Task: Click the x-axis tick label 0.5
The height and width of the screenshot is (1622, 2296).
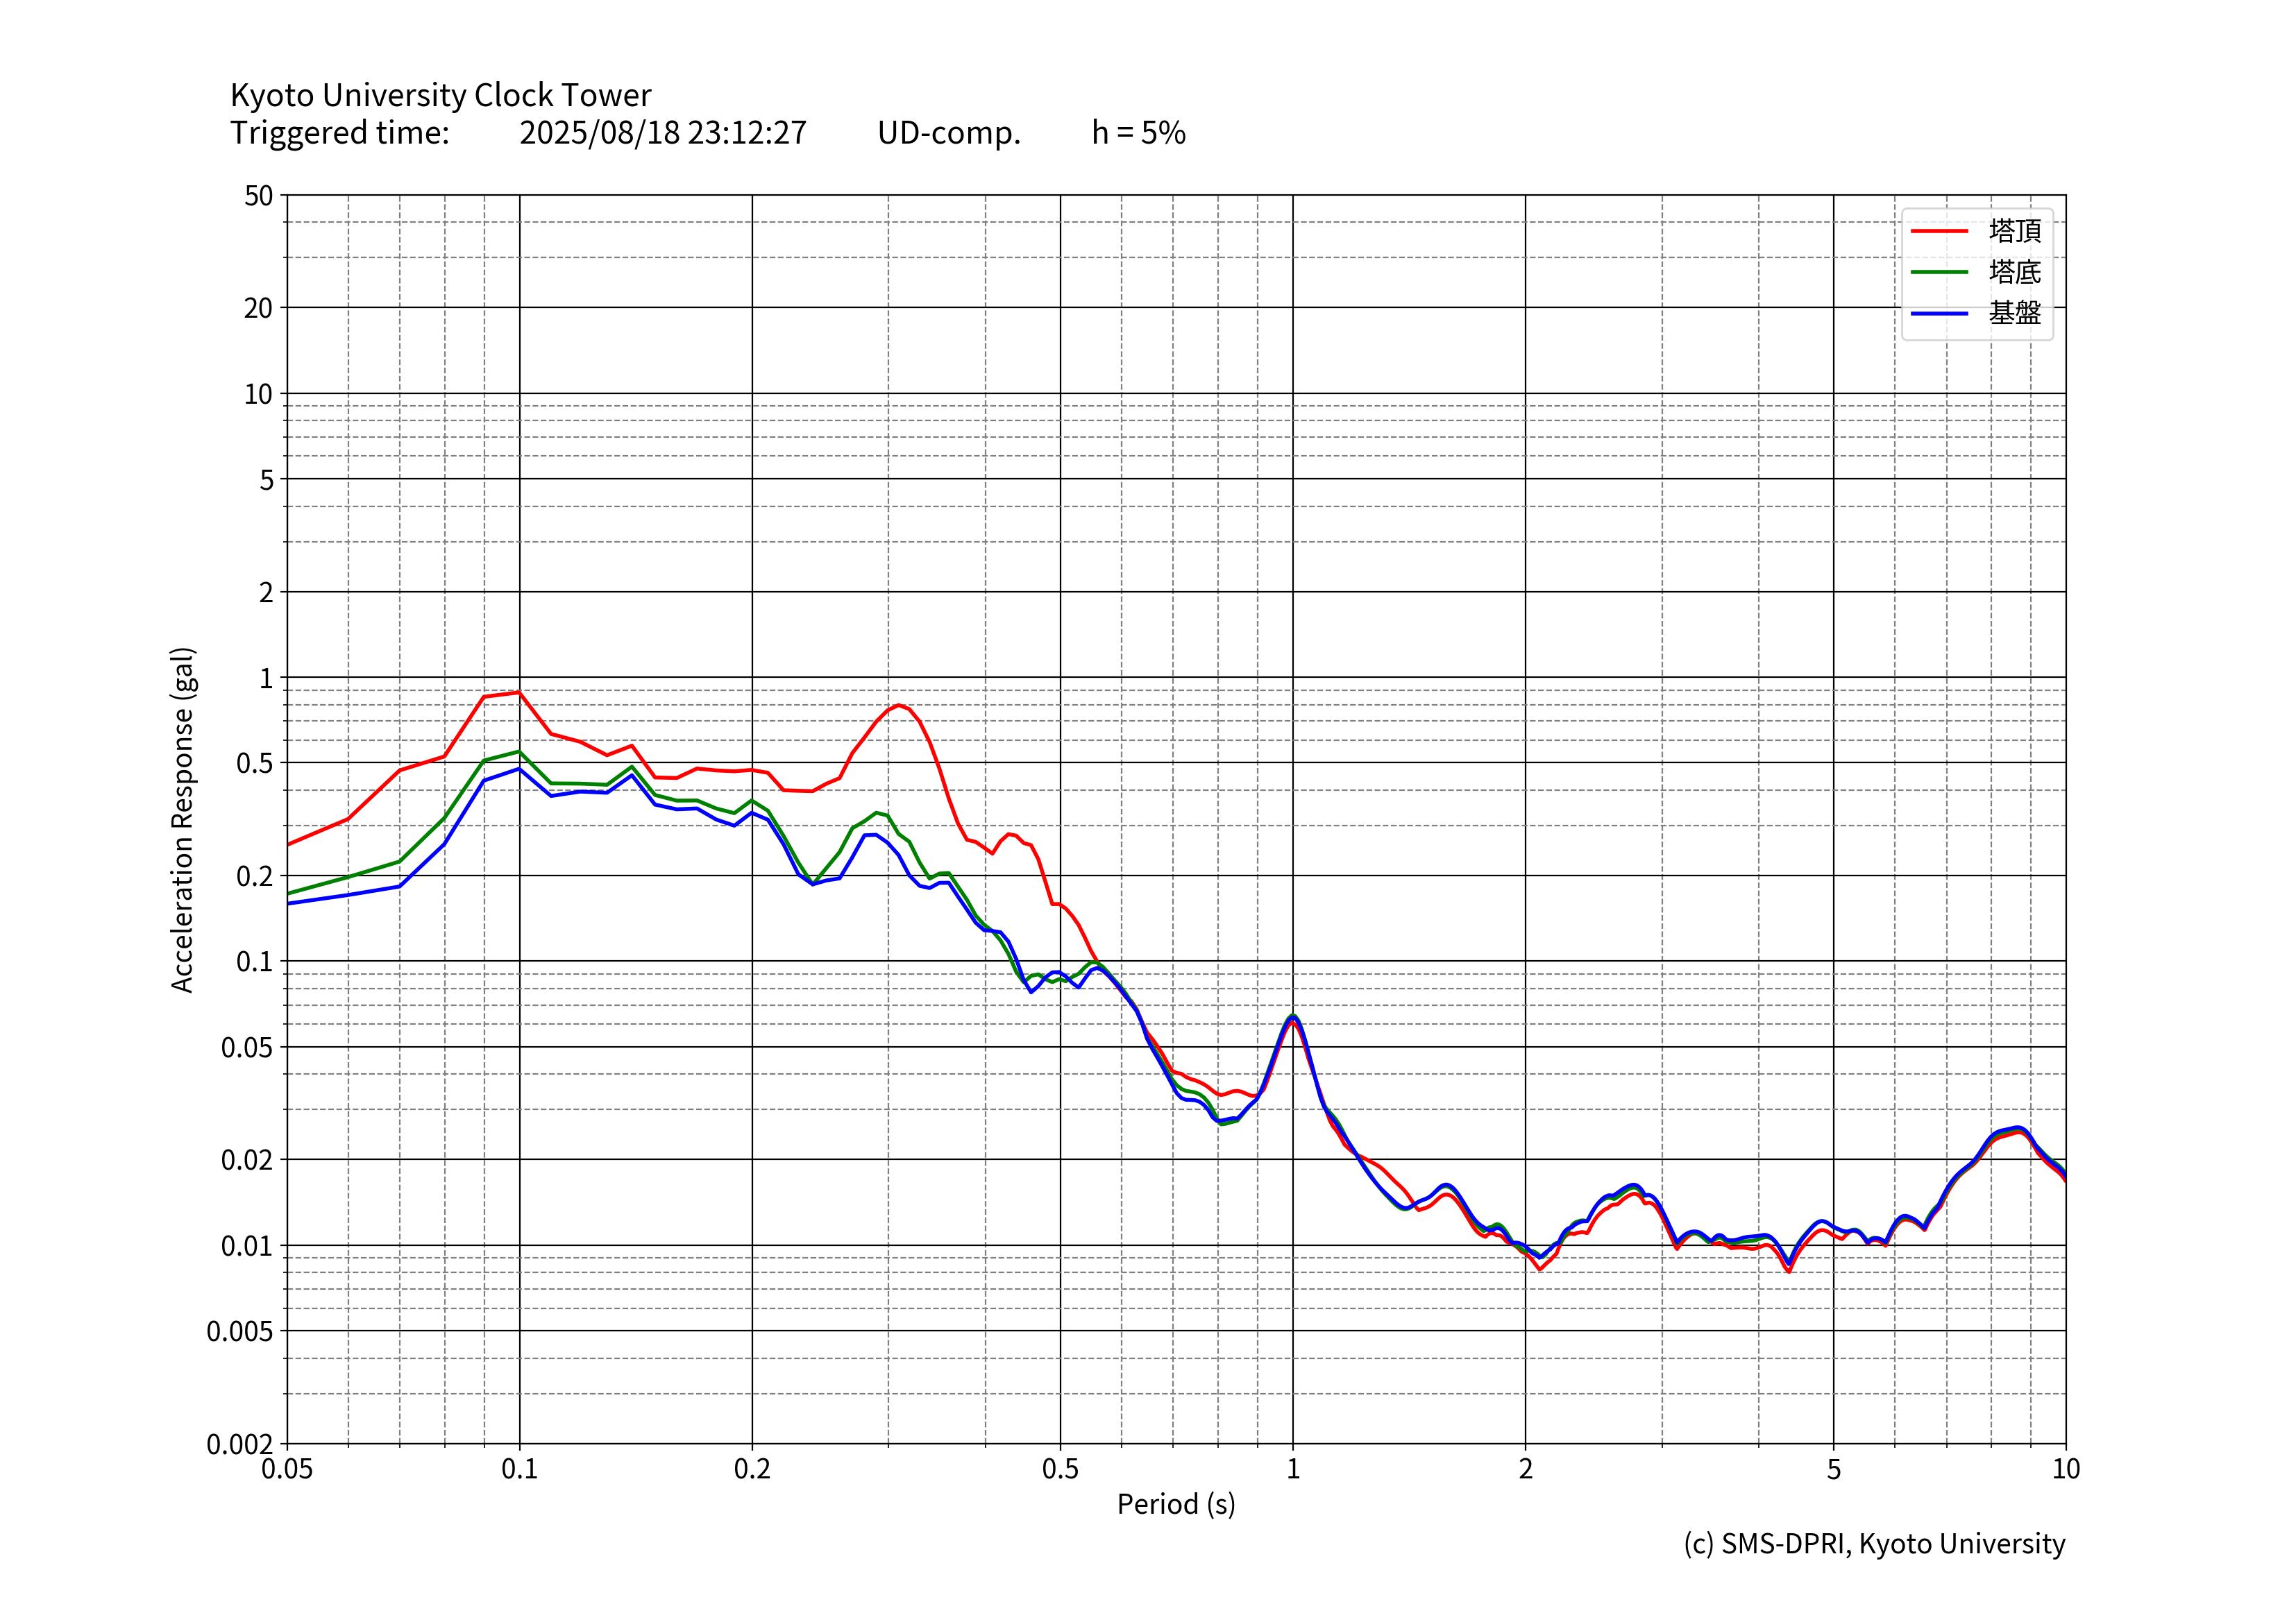Action: click(1060, 1469)
